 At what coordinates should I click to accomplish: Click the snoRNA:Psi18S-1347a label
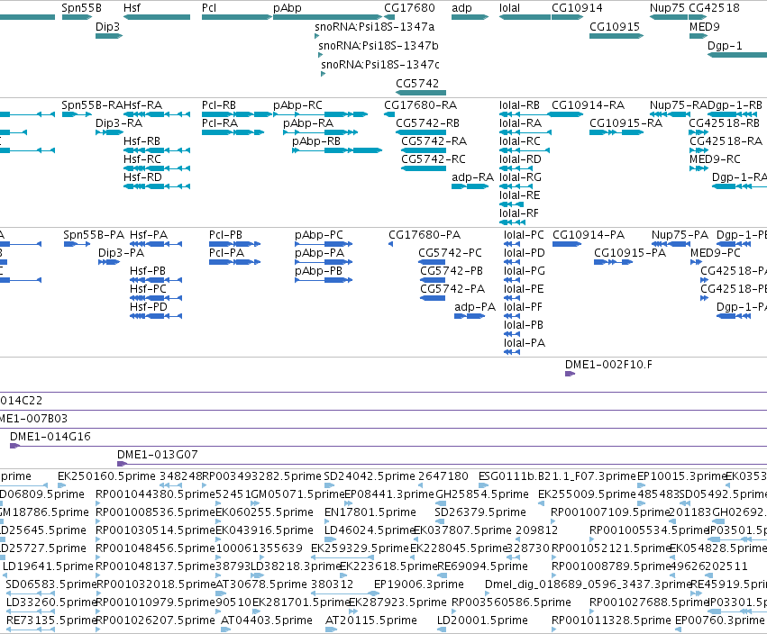(375, 26)
